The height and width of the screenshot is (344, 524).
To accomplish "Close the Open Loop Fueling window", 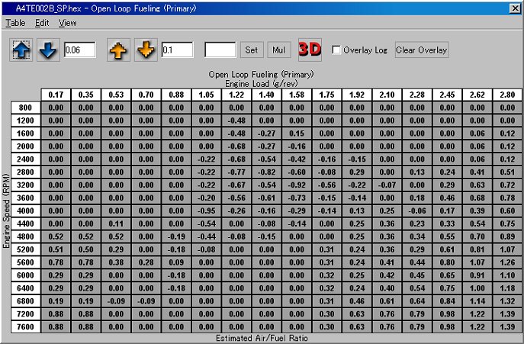I will [x=516, y=8].
